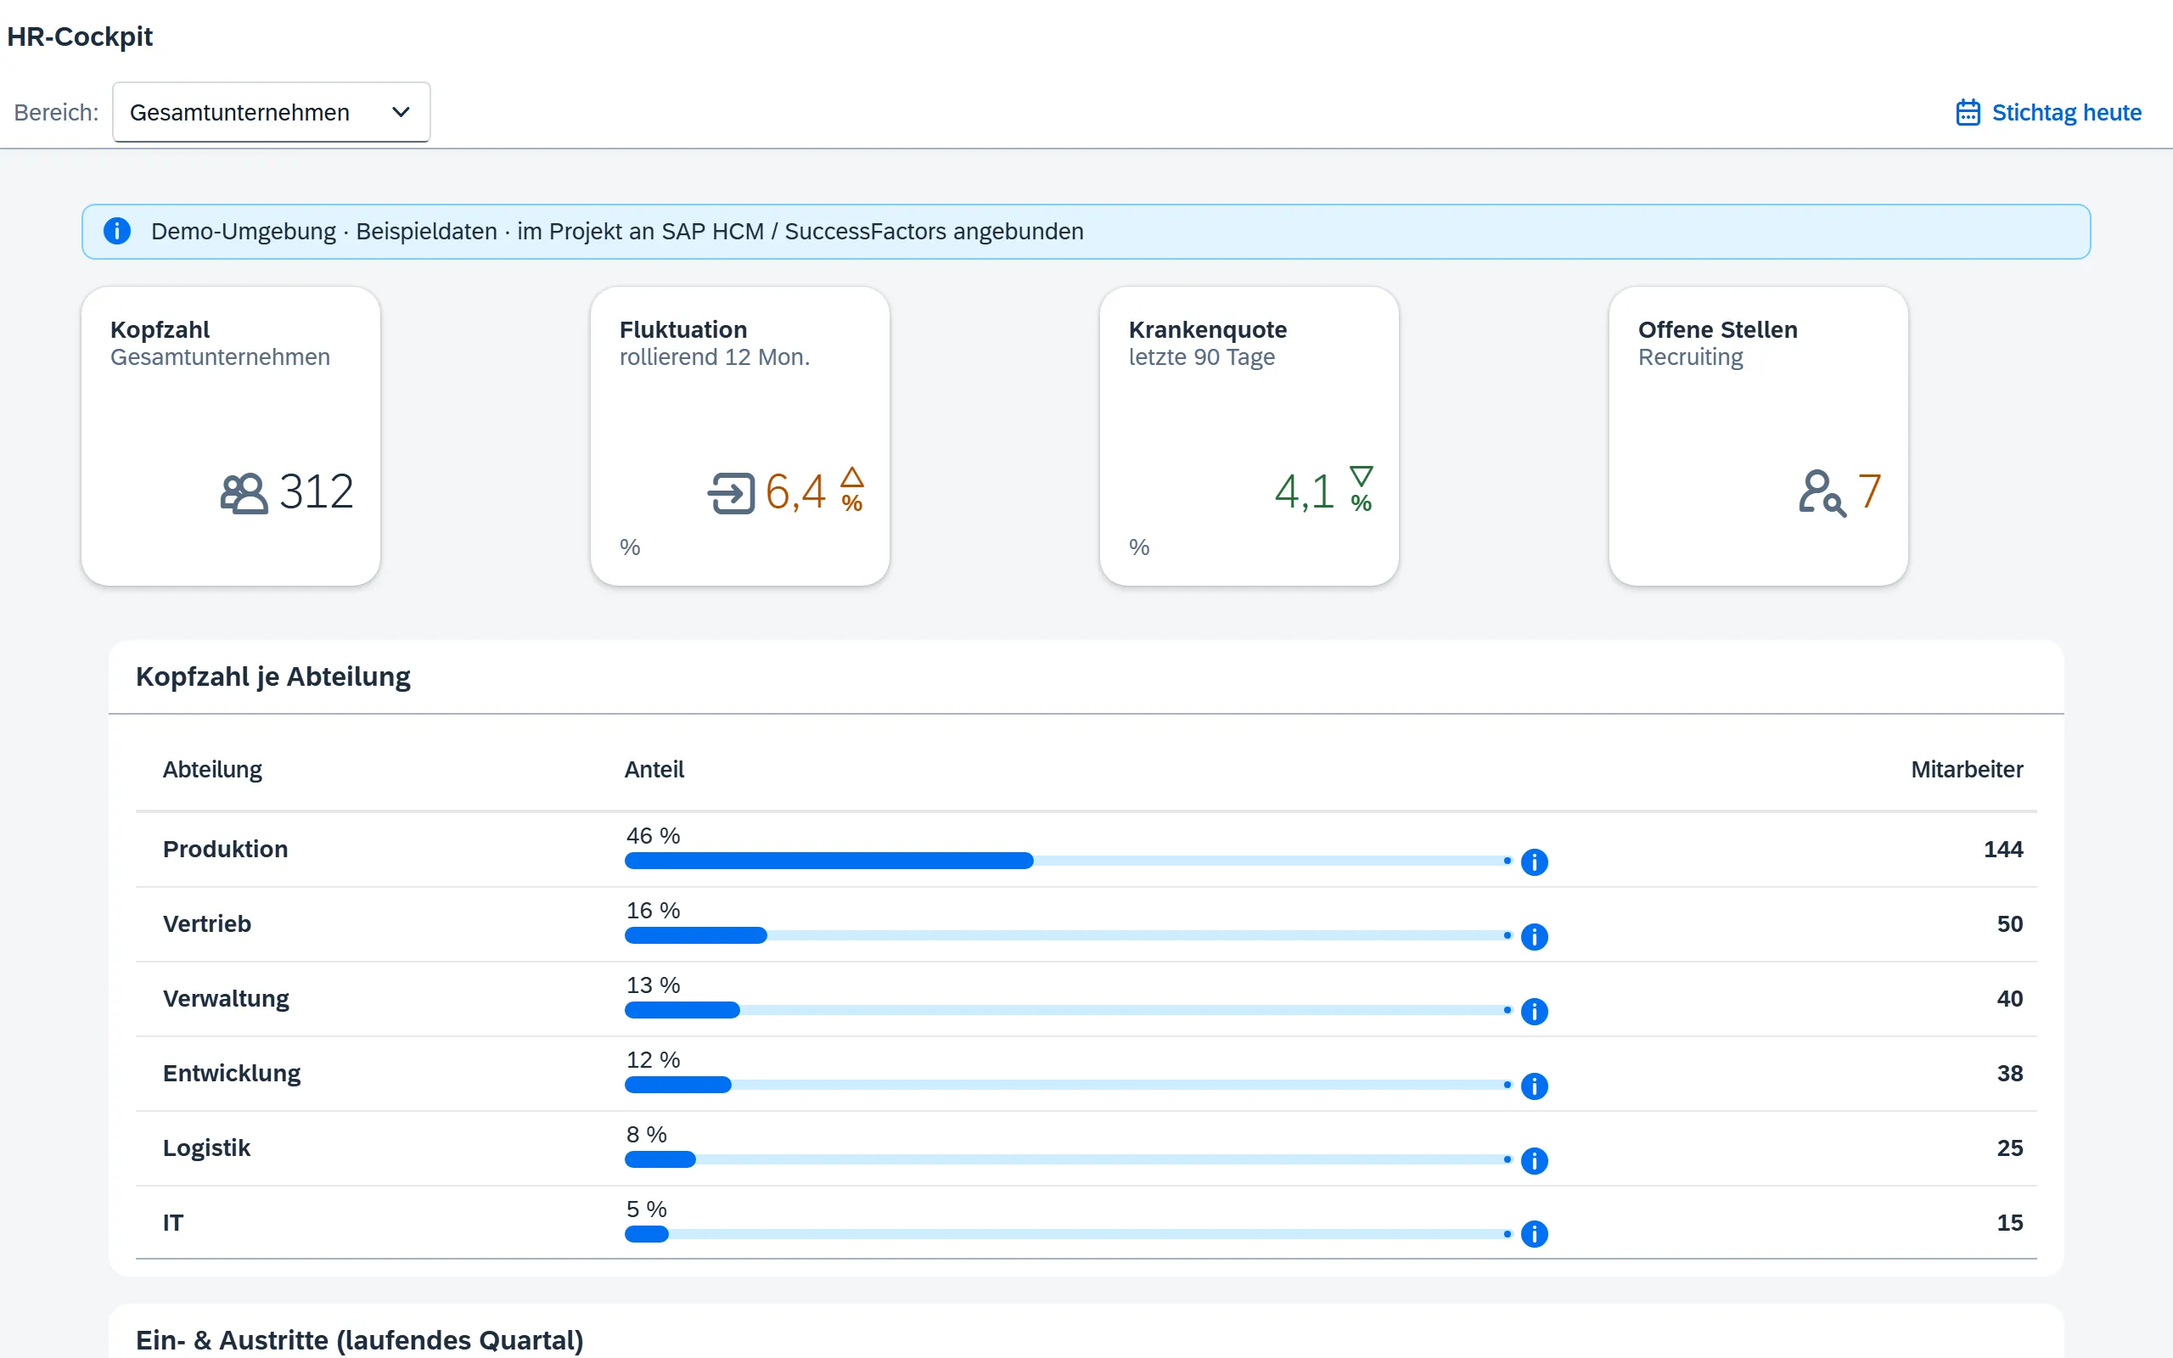
Task: Open the Krankenquote tile
Action: (x=1249, y=436)
